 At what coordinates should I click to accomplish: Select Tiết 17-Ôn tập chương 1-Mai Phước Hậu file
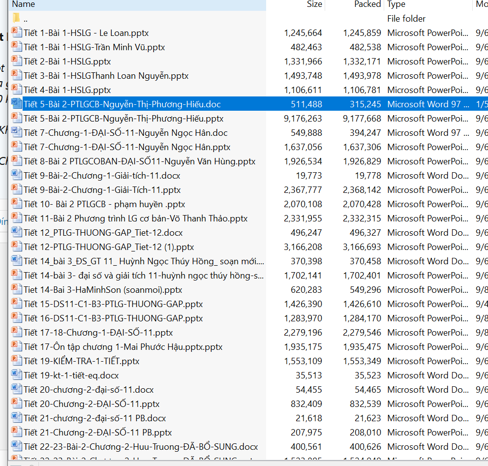point(123,347)
